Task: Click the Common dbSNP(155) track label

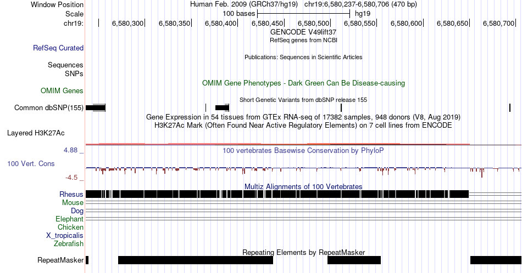Action: pos(48,107)
